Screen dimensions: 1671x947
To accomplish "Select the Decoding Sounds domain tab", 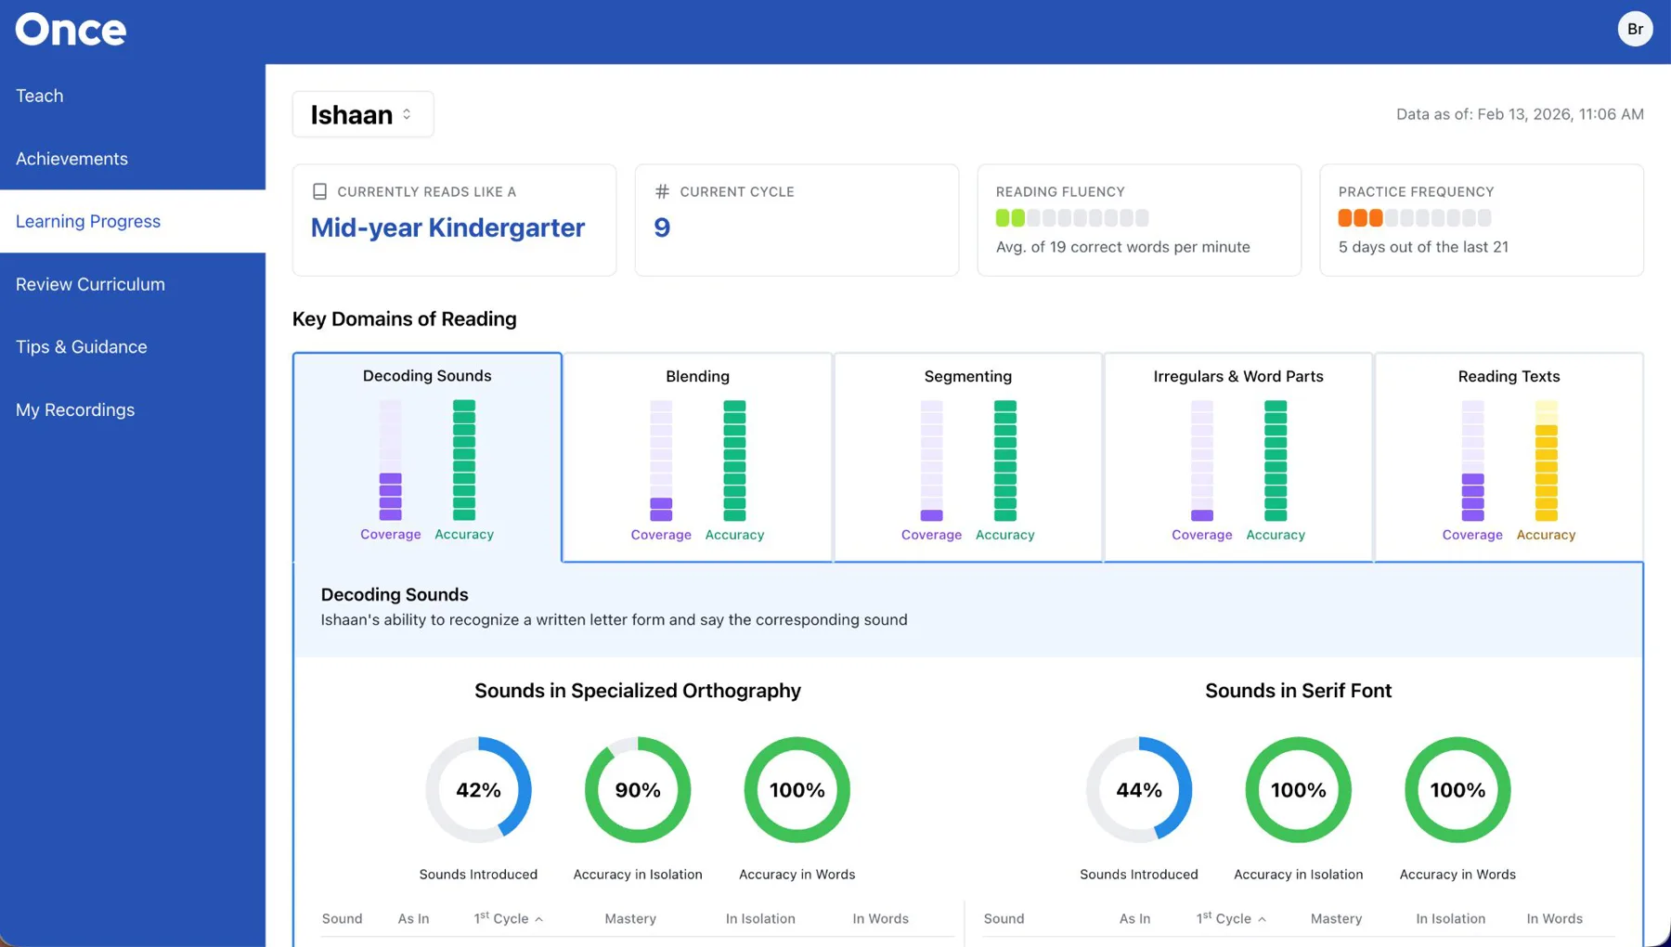I will pos(427,457).
